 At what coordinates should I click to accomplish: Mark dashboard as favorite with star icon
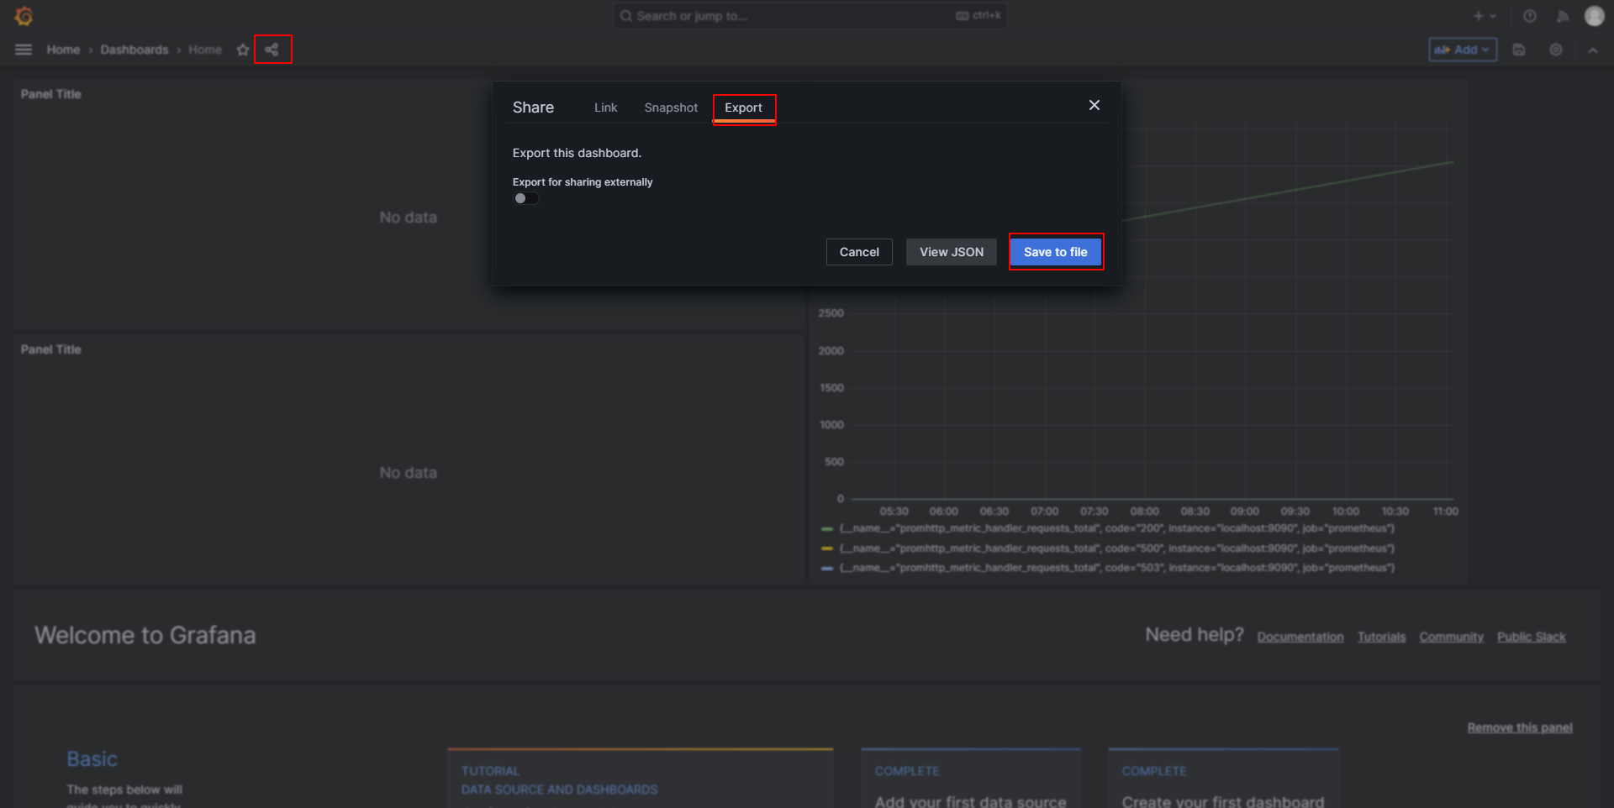pos(243,50)
